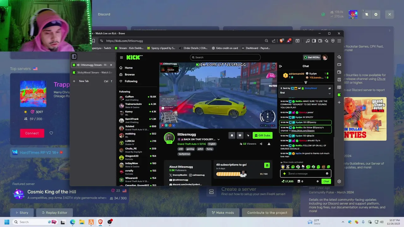Switch to StickyWood Stream tab

coord(92,73)
